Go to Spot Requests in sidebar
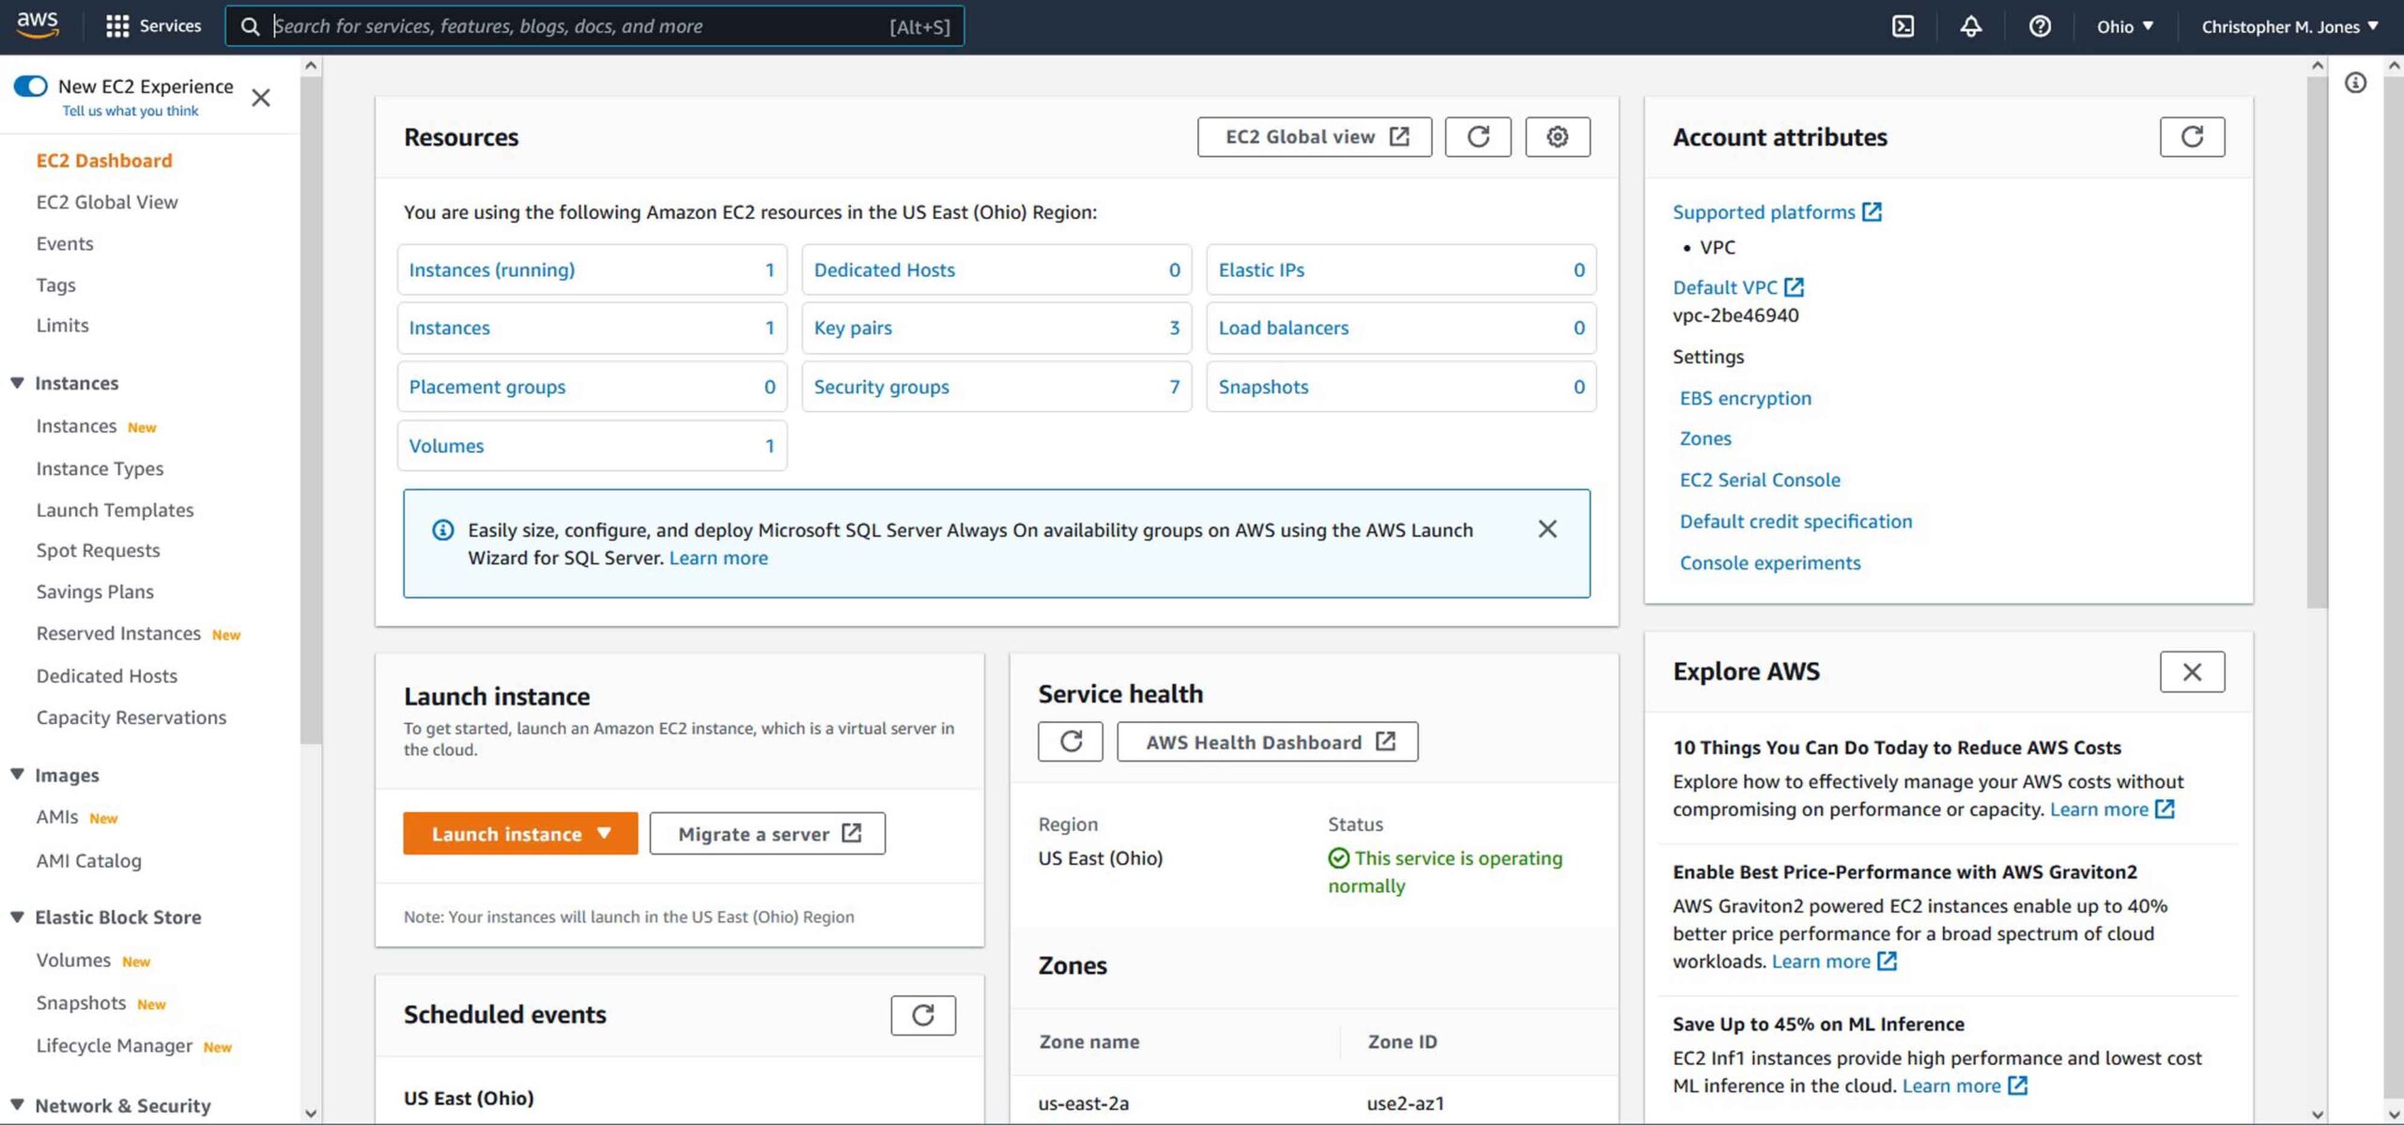 click(98, 550)
